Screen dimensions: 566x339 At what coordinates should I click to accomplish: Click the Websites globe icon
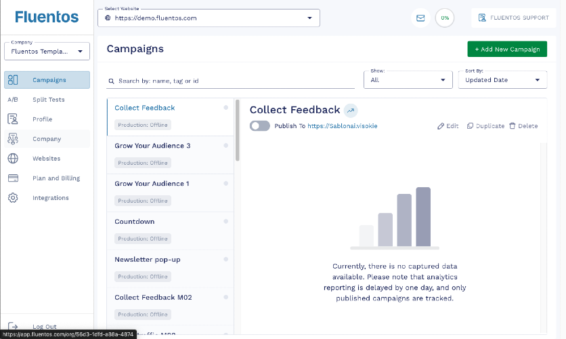coord(13,158)
